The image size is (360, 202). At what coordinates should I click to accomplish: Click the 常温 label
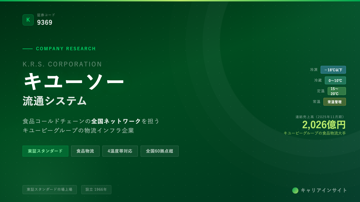317,102
